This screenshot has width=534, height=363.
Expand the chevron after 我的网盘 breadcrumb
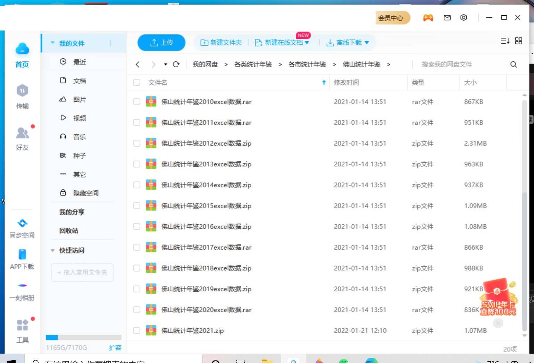pos(226,64)
